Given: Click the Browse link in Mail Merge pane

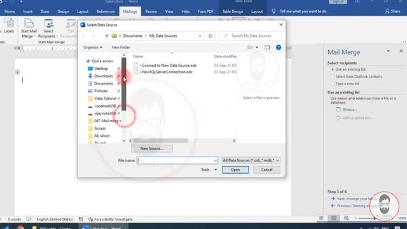Looking at the screenshot, I should tap(350, 109).
